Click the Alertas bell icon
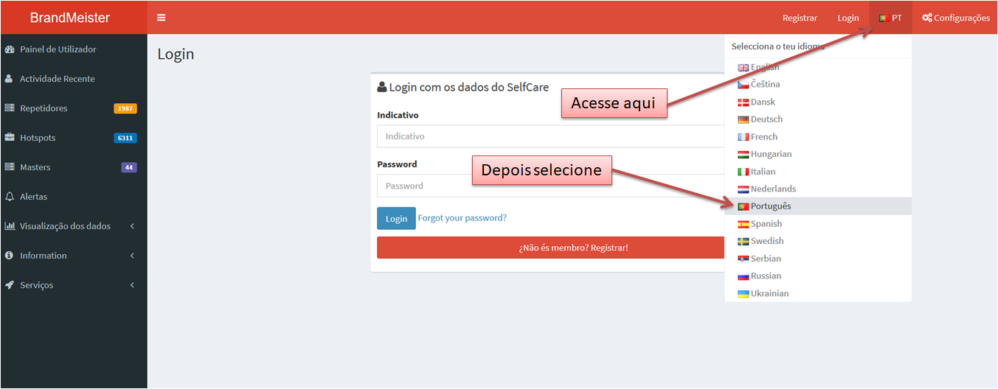Image resolution: width=998 pixels, height=389 pixels. [x=10, y=197]
